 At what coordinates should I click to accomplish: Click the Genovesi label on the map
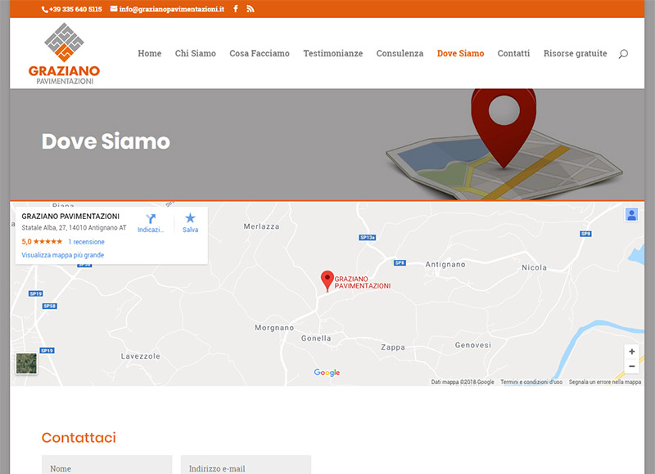473,345
